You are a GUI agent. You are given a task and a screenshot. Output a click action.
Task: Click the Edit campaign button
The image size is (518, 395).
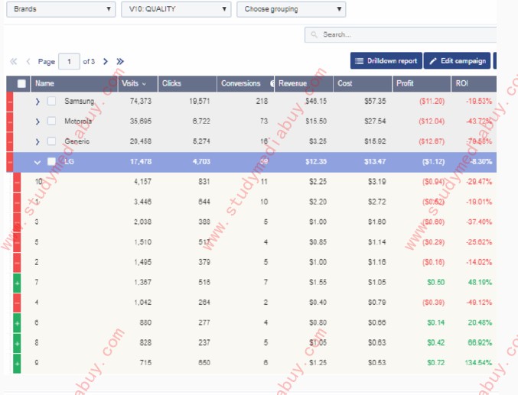(458, 61)
